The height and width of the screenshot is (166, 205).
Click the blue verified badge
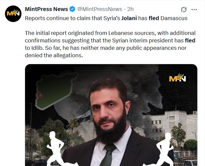pyautogui.click(x=72, y=9)
